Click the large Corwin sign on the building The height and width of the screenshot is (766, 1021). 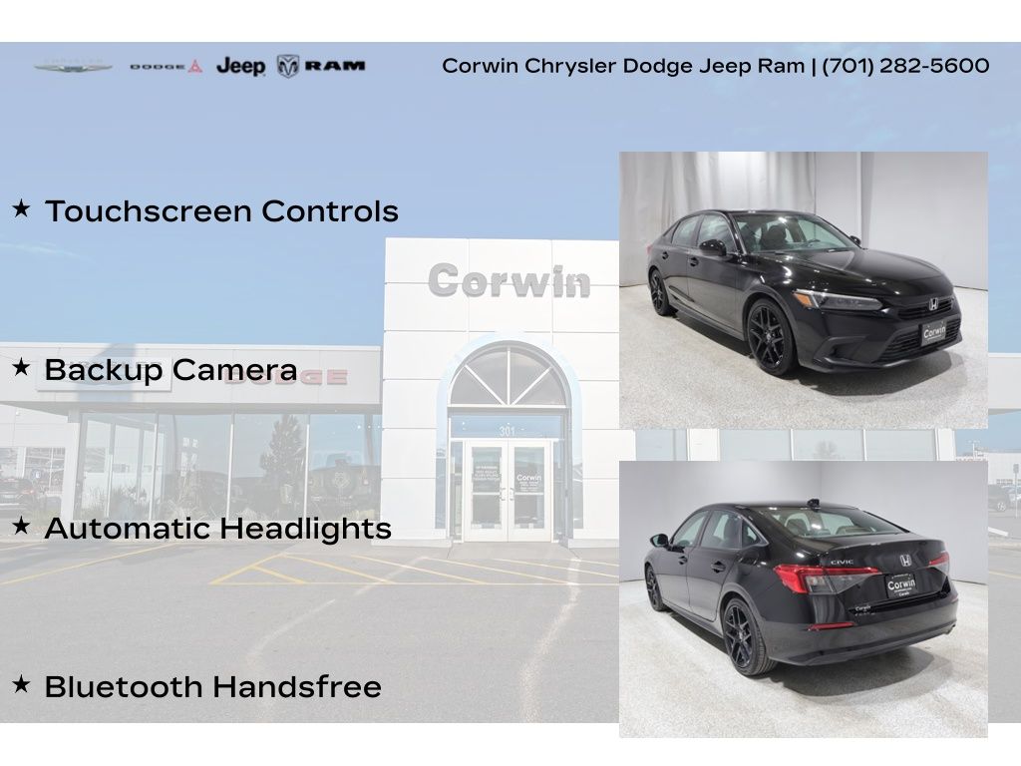click(509, 281)
